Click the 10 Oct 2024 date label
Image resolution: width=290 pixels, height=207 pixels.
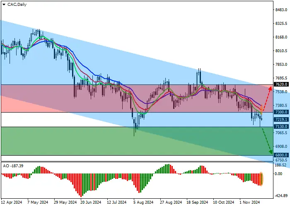pyautogui.click(x=224, y=202)
